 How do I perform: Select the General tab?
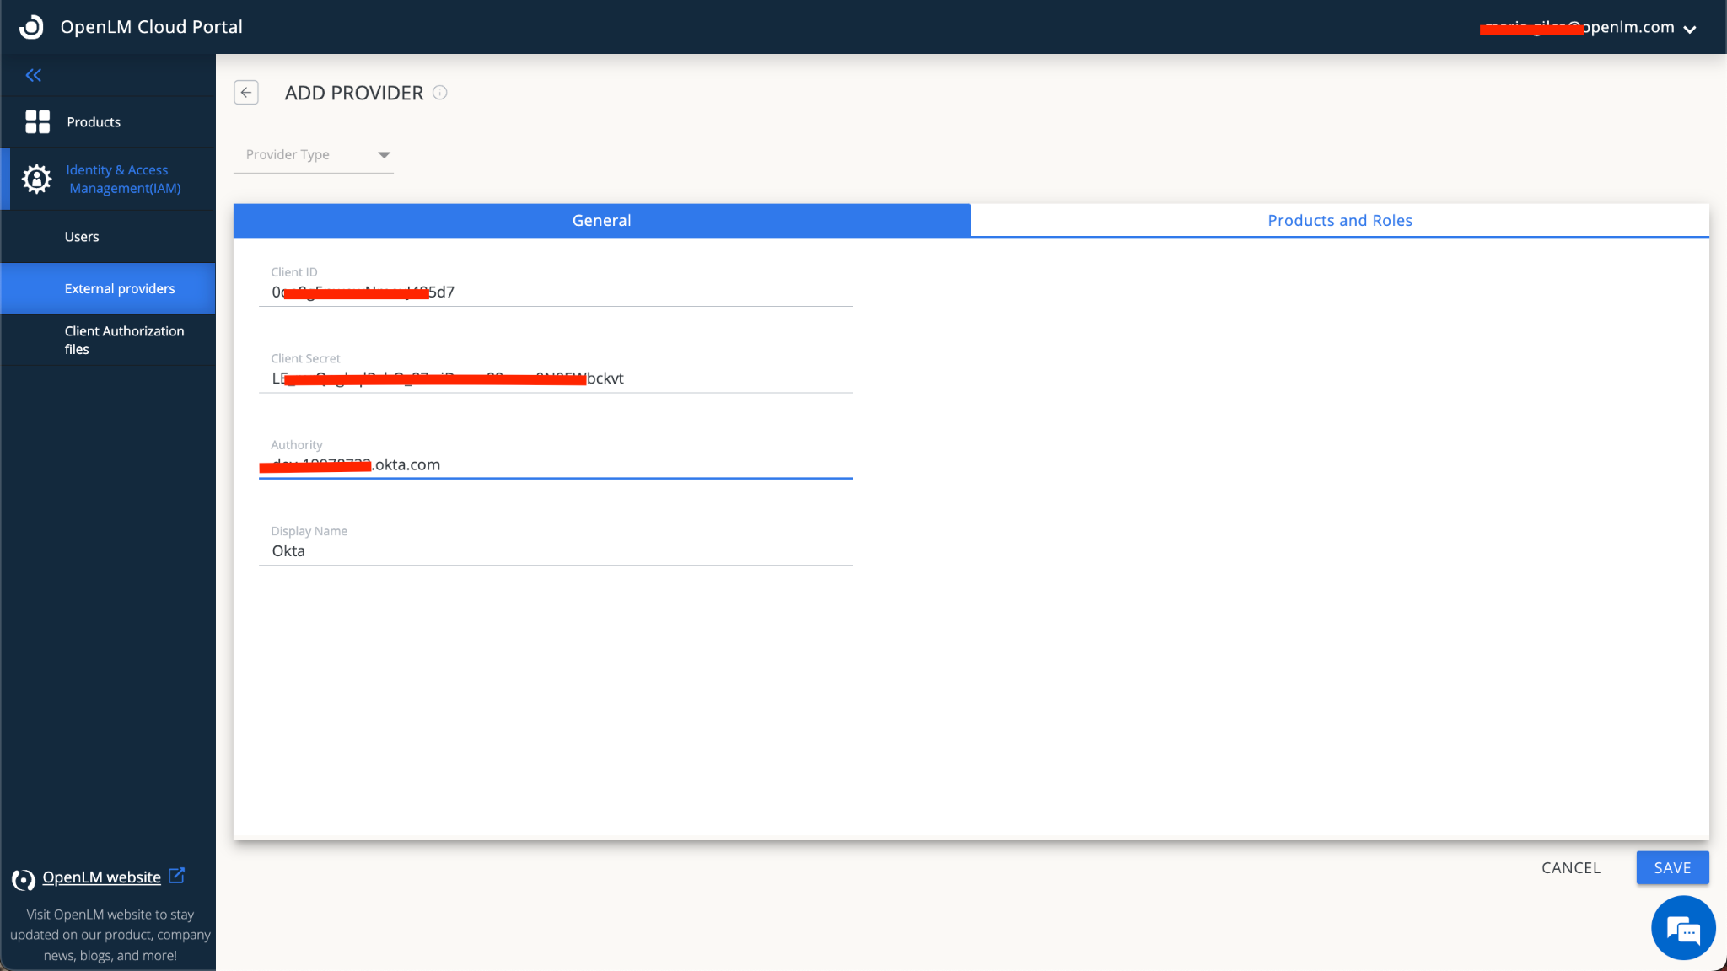point(601,221)
